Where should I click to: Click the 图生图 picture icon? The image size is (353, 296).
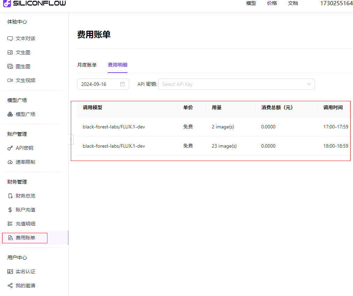[10, 66]
